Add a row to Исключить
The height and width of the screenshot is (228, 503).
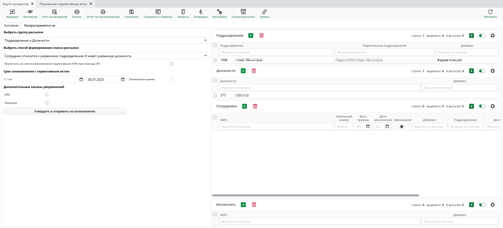(x=243, y=205)
